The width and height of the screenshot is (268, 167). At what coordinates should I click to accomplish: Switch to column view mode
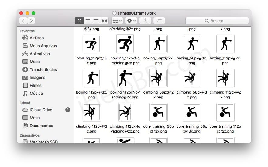pos(96,21)
